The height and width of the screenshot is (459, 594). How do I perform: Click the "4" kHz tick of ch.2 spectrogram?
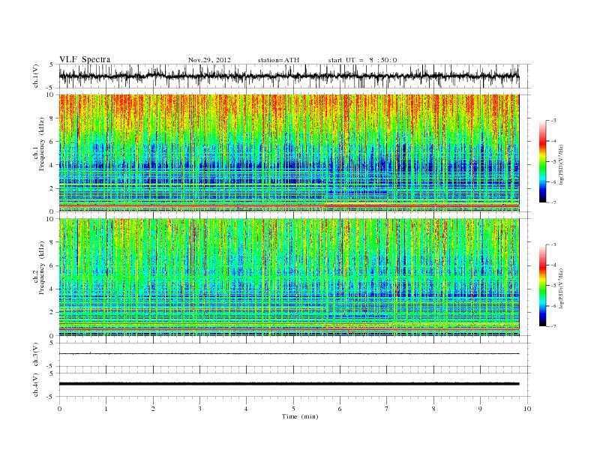click(52, 289)
